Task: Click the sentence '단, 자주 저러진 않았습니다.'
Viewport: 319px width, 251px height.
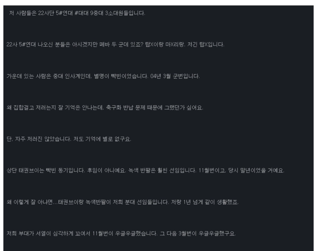Action: pyautogui.click(x=39, y=139)
